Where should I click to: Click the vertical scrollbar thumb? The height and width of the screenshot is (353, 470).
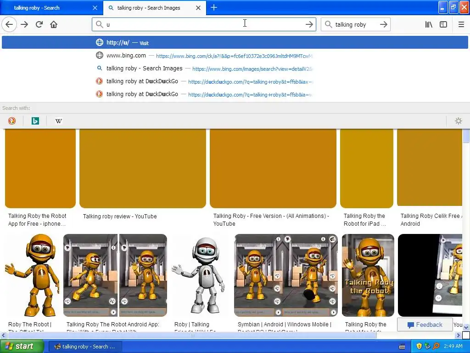[x=466, y=136]
